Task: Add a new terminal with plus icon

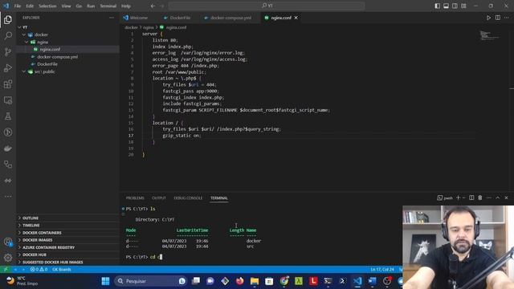Action: click(459, 198)
